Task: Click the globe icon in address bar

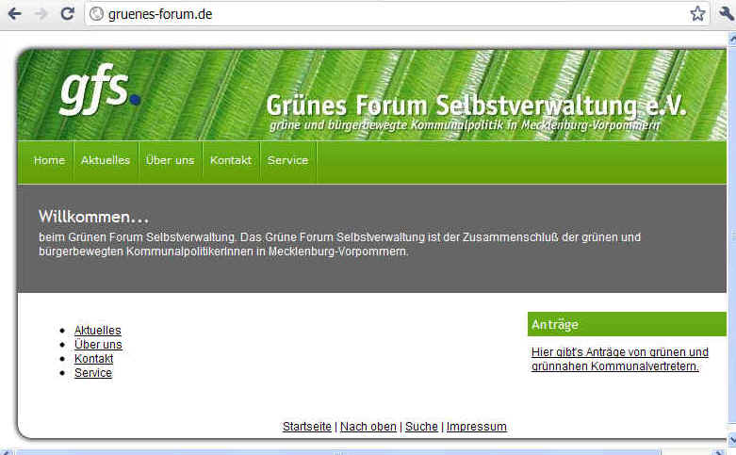Action: 96,13
